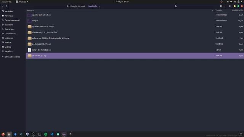Open Recientes in the sidebar
Viewport: 244px width, 137px height.
(x=9, y=11)
